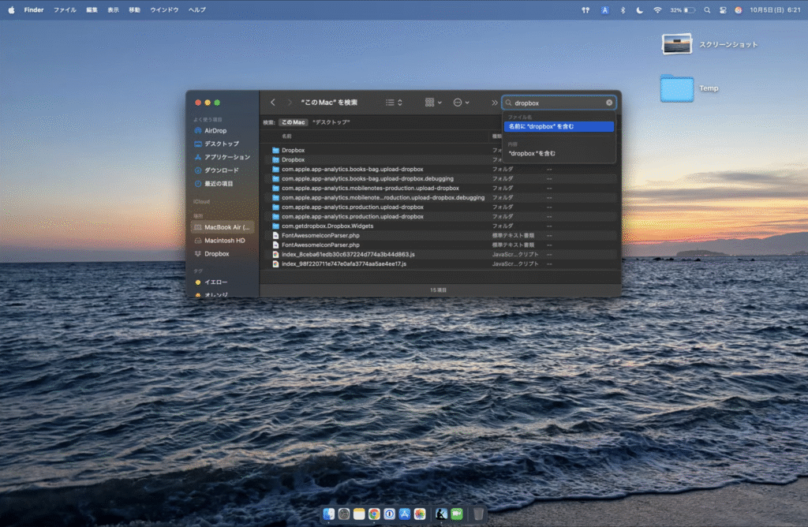Launch 1Password from the Dock

pyautogui.click(x=389, y=514)
